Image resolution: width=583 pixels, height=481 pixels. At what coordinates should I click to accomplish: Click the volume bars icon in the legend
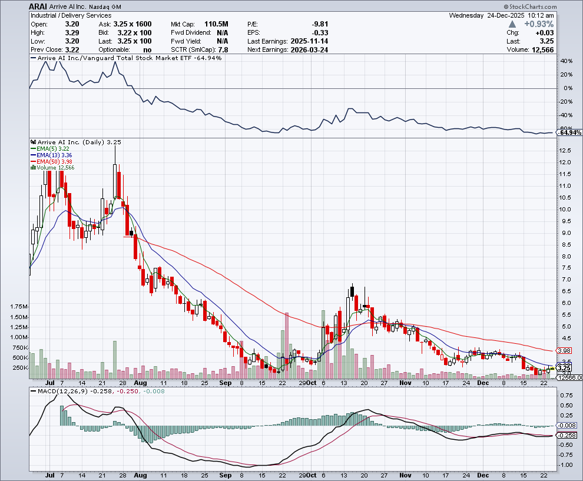point(33,168)
